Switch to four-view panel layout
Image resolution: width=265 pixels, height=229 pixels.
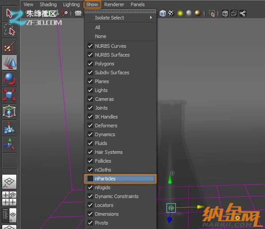(9, 198)
